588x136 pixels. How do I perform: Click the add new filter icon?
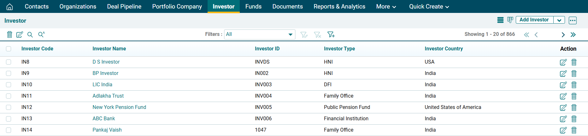[331, 35]
